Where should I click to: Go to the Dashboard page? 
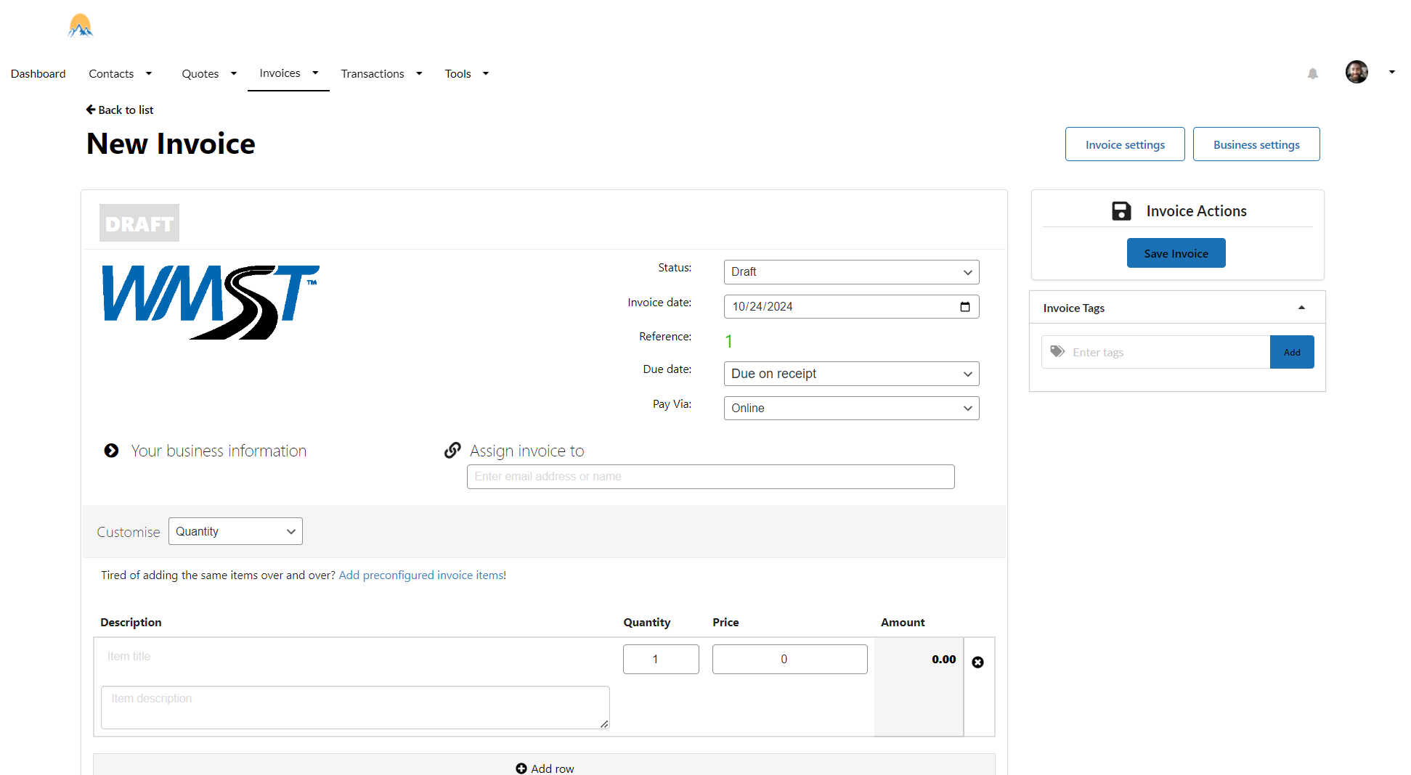[38, 73]
